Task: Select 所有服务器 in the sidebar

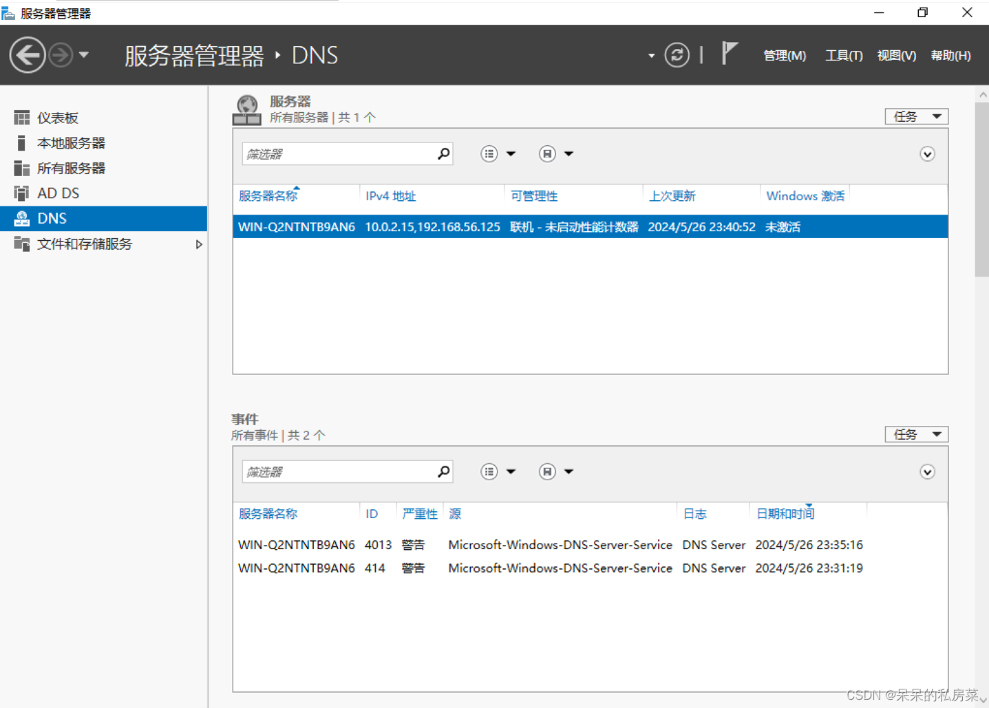Action: (103, 169)
